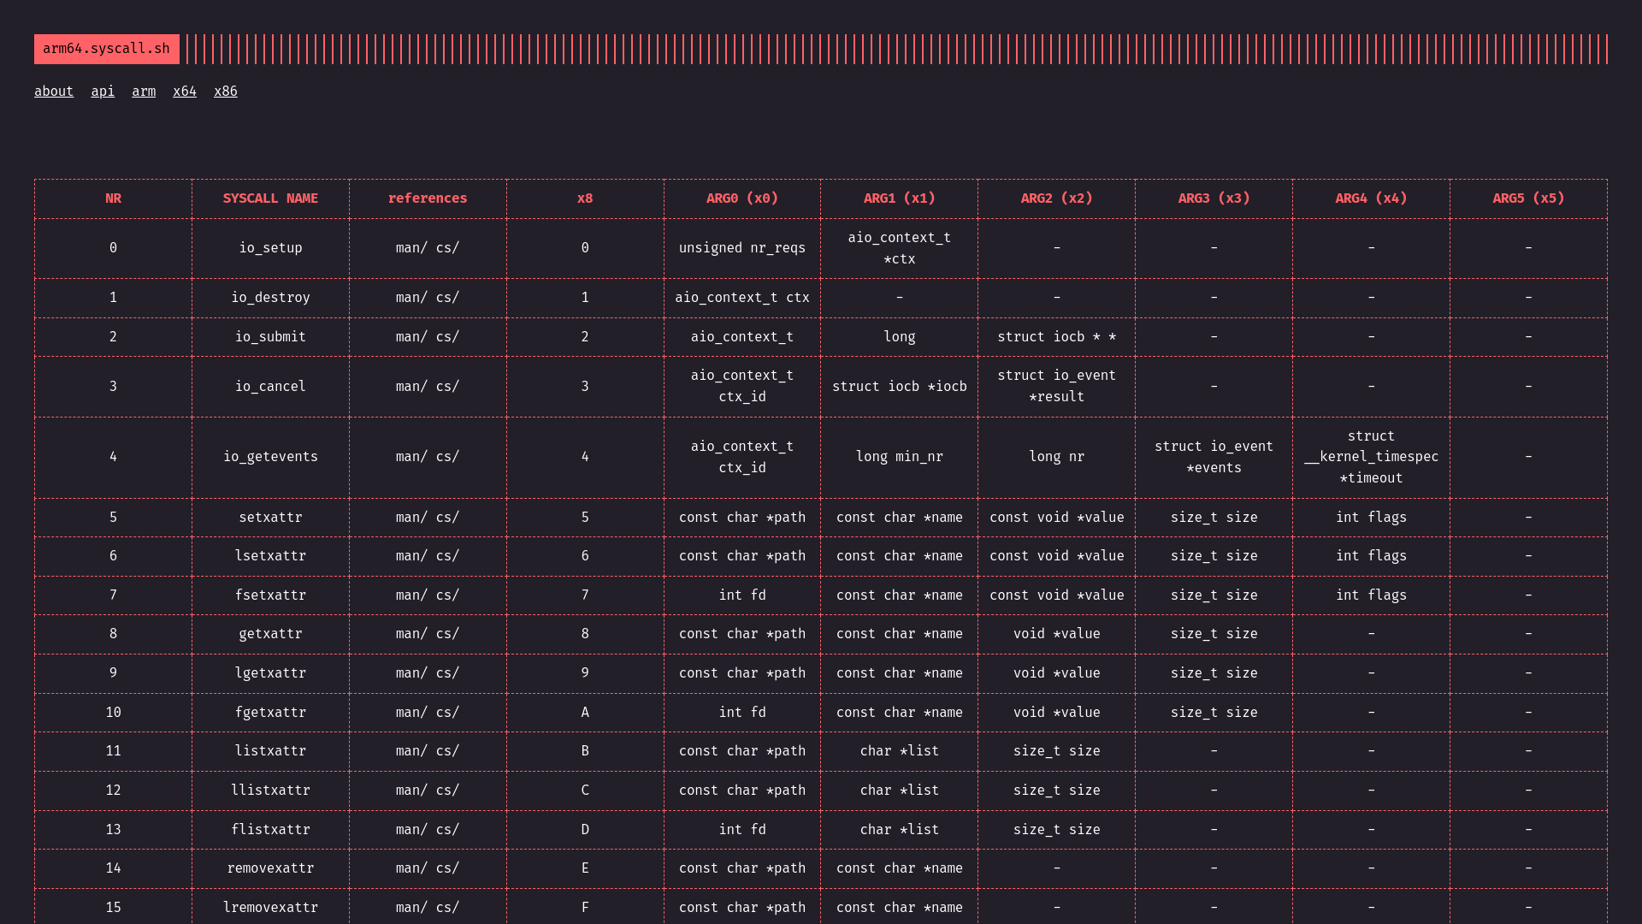Viewport: 1642px width, 924px height.
Task: Select the io_submit syscall name cell
Action: coord(270,337)
